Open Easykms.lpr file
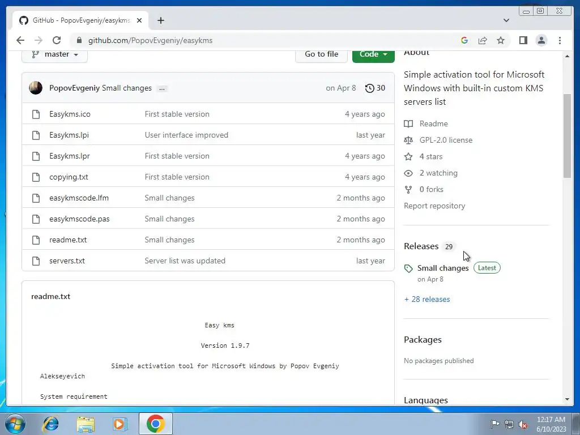The image size is (580, 435). tap(70, 156)
